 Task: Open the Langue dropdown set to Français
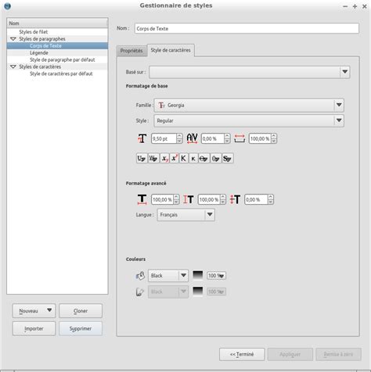tap(185, 215)
